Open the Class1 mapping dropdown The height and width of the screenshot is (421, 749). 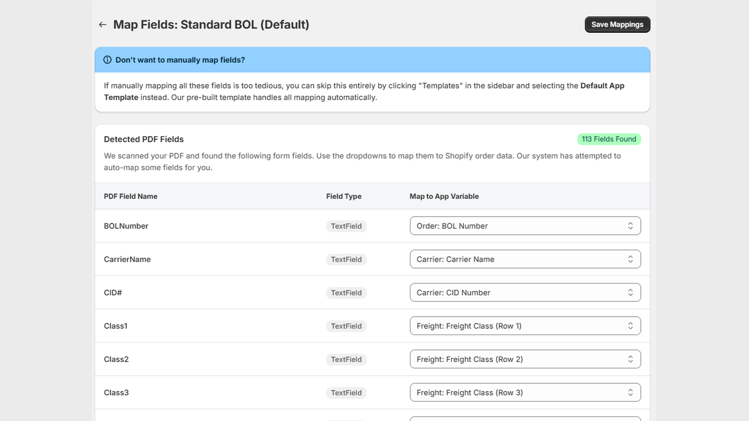tap(525, 326)
